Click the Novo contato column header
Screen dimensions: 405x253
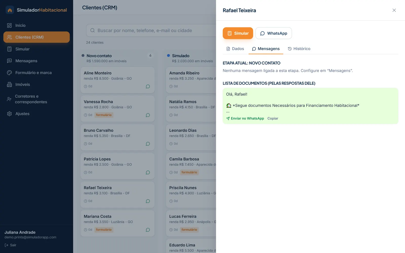117,58
